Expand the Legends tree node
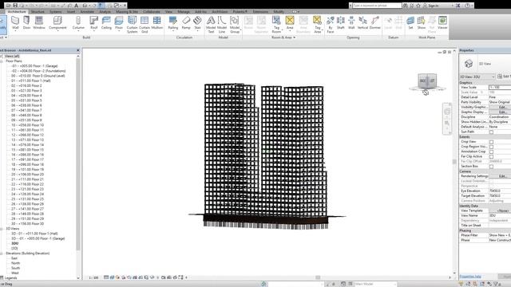 2,278
